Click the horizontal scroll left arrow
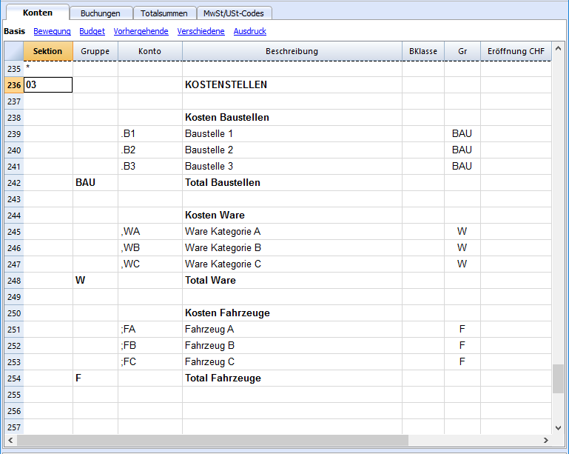This screenshot has width=569, height=454. pyautogui.click(x=10, y=440)
